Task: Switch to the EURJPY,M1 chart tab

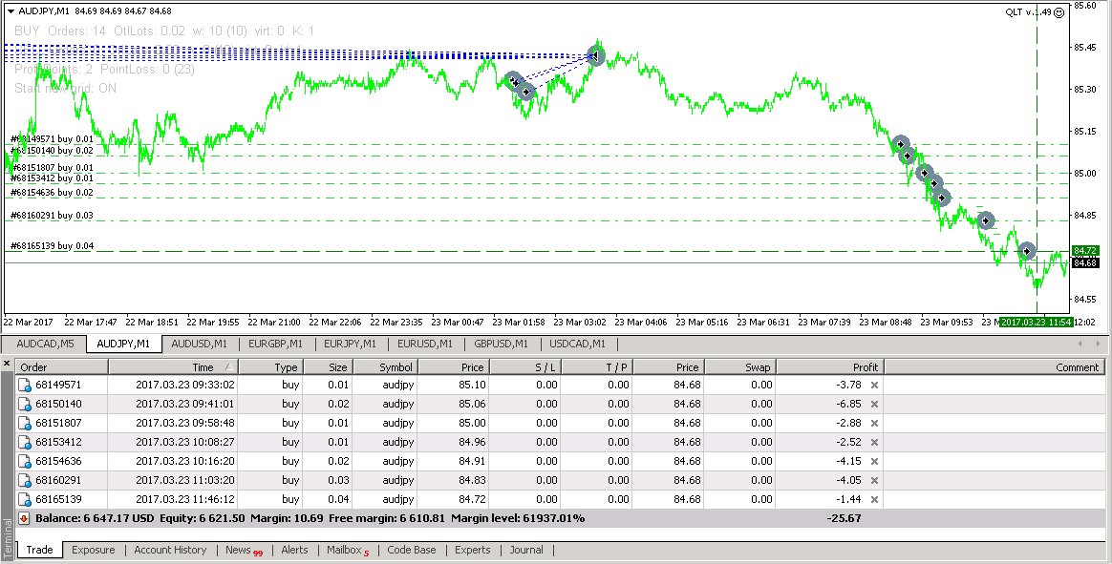Action: coord(350,344)
